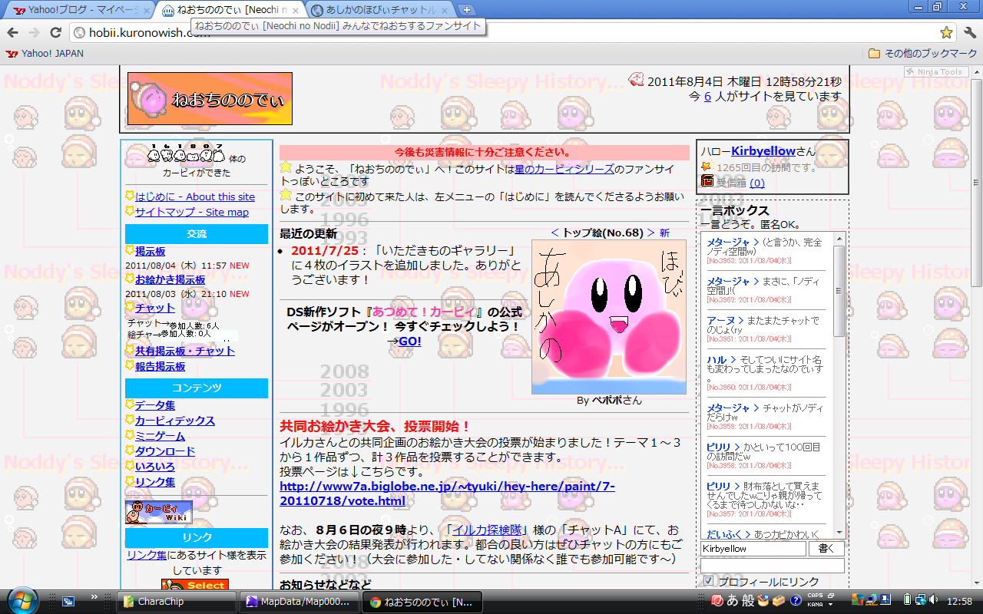
Task: Click the browser forward arrow
Action: coord(34,32)
